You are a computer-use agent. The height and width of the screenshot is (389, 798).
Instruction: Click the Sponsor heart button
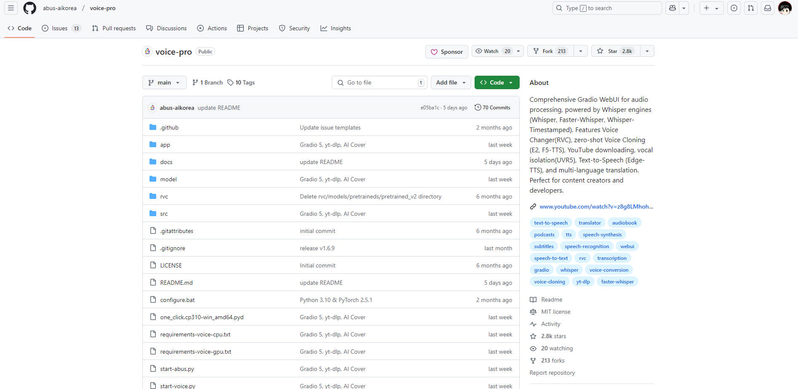coord(446,52)
